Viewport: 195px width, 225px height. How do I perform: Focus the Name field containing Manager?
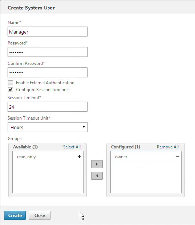[x=48, y=32]
